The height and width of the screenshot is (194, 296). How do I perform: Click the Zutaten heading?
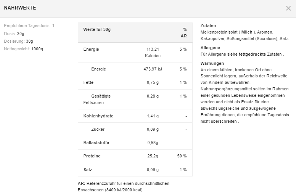point(208,26)
